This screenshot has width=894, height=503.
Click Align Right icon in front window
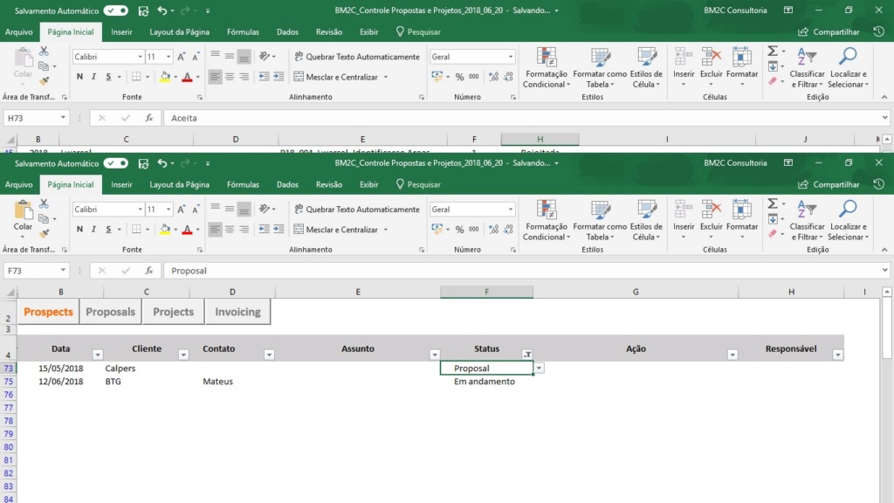point(244,230)
